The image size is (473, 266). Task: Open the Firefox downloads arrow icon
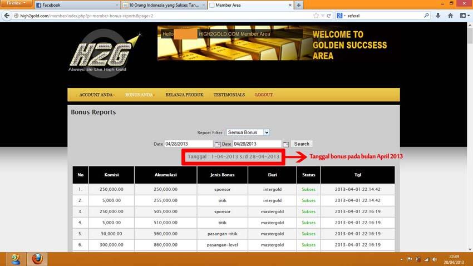tap(438, 16)
